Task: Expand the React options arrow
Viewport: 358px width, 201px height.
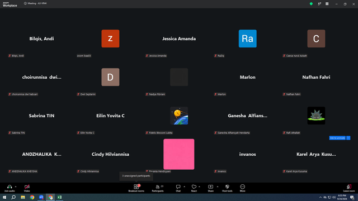Action: click(x=199, y=186)
